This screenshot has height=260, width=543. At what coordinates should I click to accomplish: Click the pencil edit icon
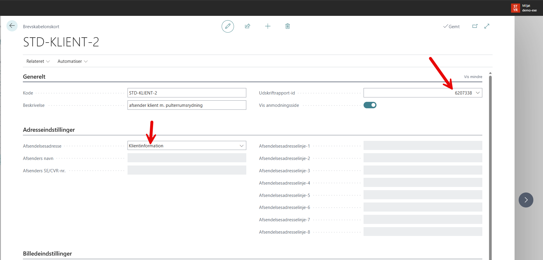point(228,26)
